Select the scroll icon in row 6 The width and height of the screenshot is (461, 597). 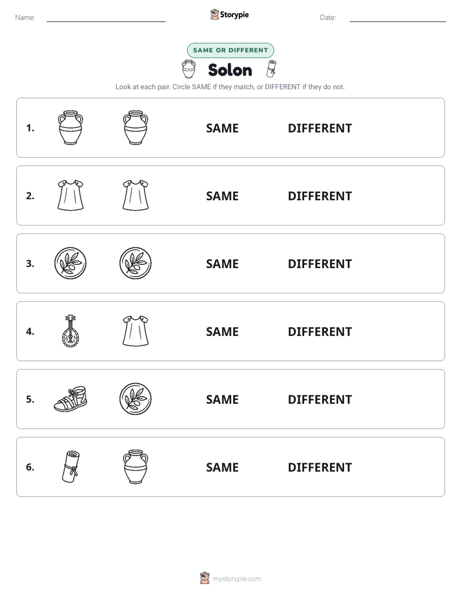point(71,466)
